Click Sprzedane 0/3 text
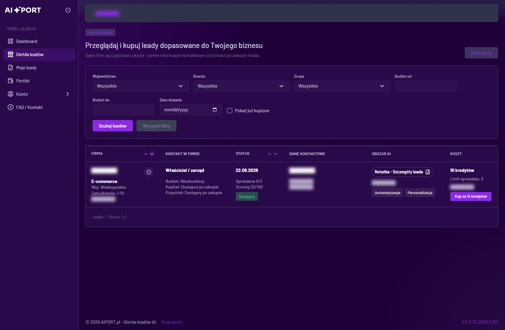Image resolution: width=505 pixels, height=330 pixels. pyautogui.click(x=249, y=181)
